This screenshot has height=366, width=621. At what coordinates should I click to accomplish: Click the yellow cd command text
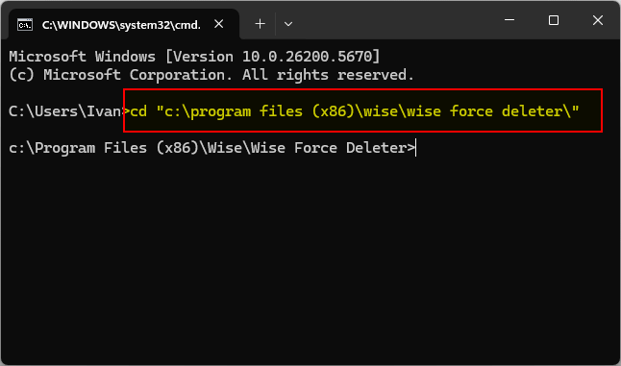pos(355,111)
